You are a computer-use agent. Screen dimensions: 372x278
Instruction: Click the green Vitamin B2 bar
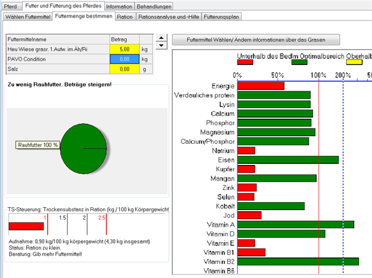298,261
